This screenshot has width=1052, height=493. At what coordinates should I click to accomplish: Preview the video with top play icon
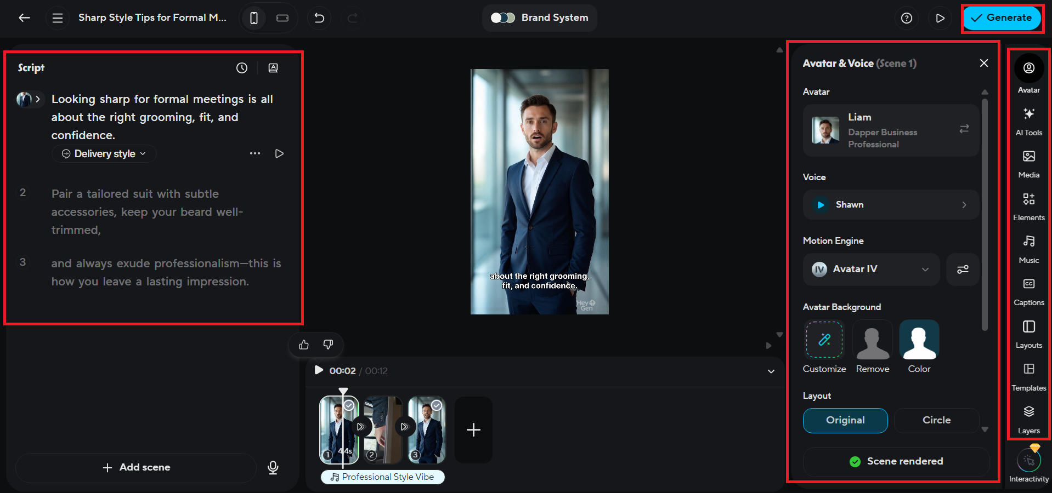point(940,18)
